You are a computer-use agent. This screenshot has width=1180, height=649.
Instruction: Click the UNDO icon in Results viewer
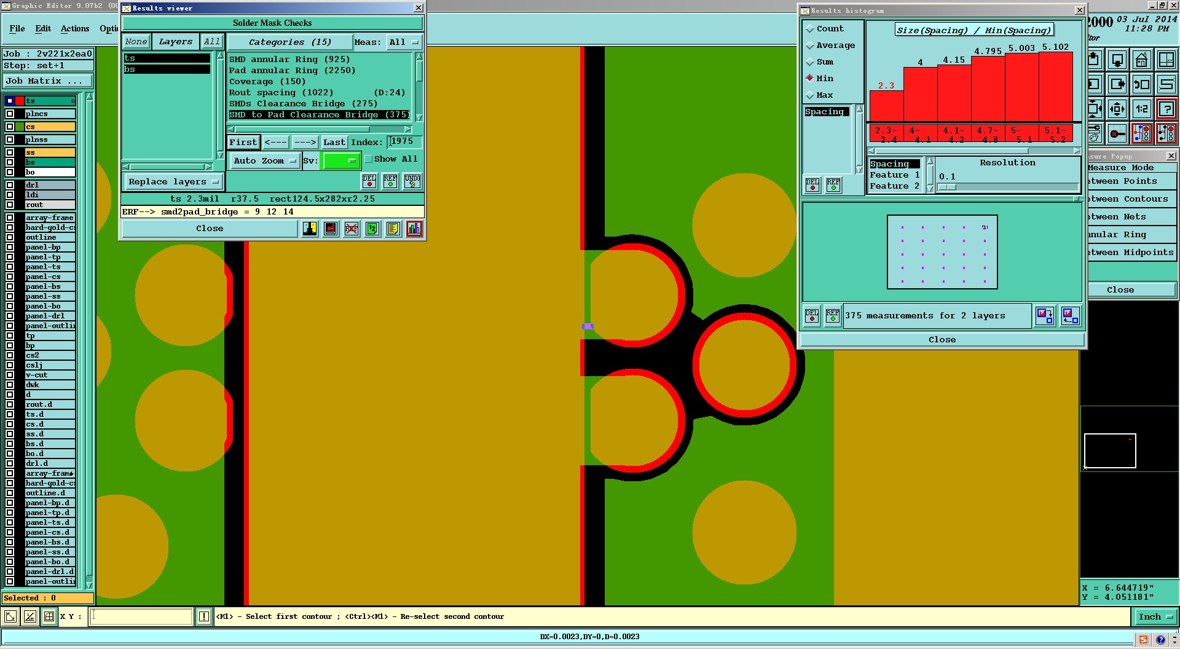tap(412, 181)
